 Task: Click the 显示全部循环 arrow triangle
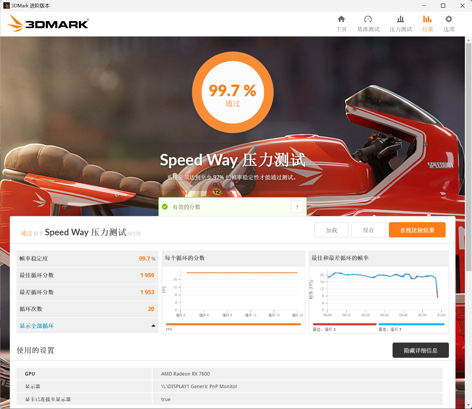click(x=153, y=326)
